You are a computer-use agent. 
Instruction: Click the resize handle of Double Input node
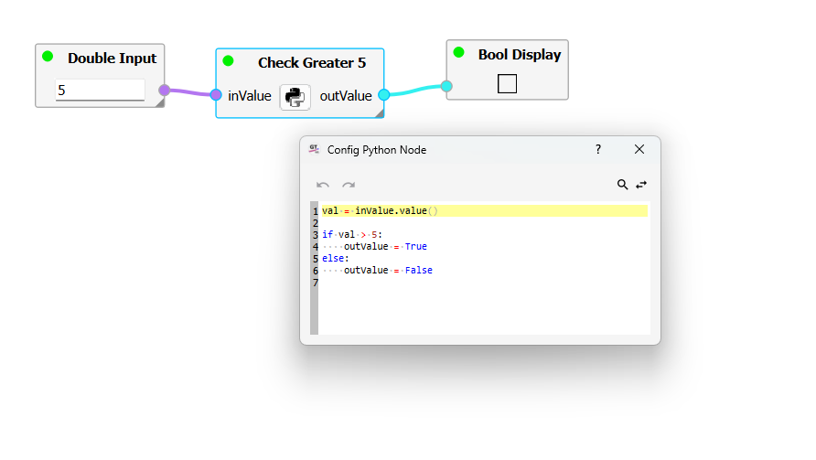(160, 103)
